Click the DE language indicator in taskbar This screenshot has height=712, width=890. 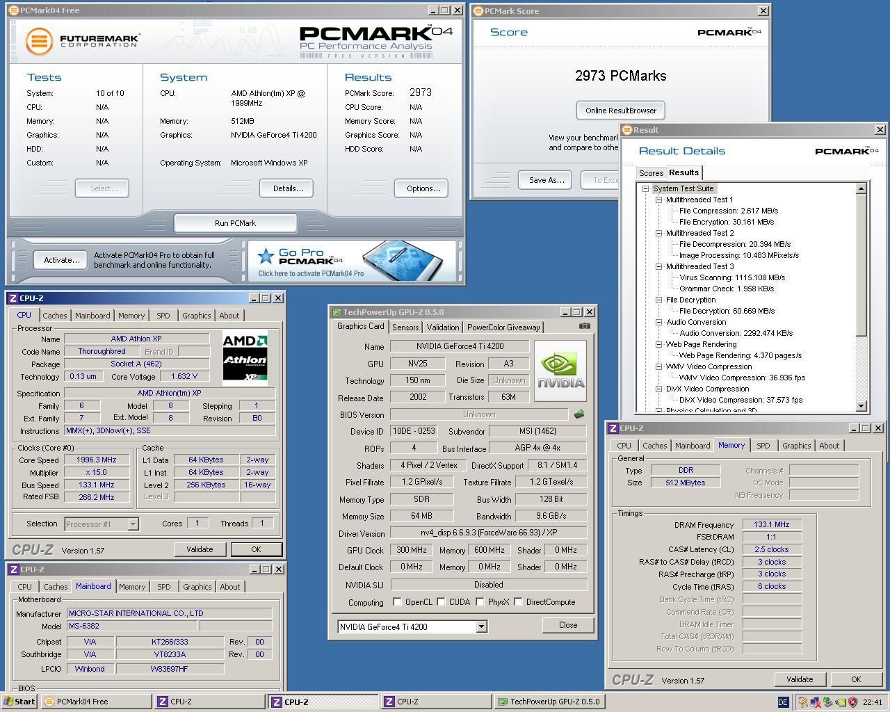[782, 702]
